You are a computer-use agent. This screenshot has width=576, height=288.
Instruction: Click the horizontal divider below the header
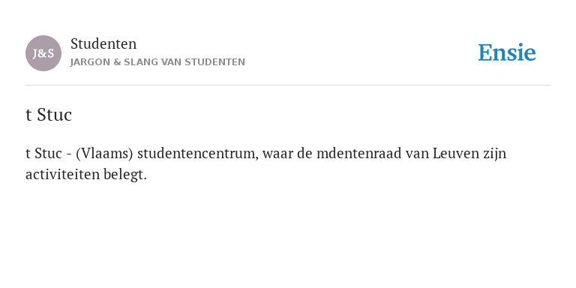[x=288, y=85]
